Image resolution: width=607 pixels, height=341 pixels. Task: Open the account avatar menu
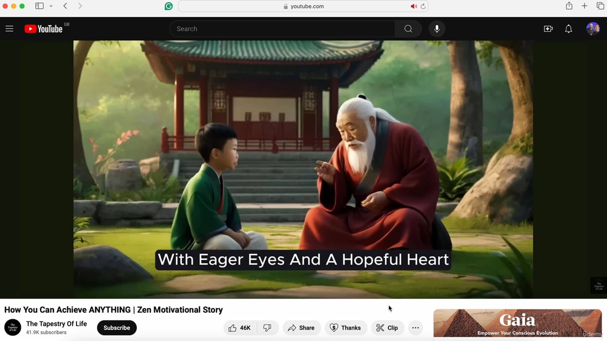pyautogui.click(x=593, y=29)
